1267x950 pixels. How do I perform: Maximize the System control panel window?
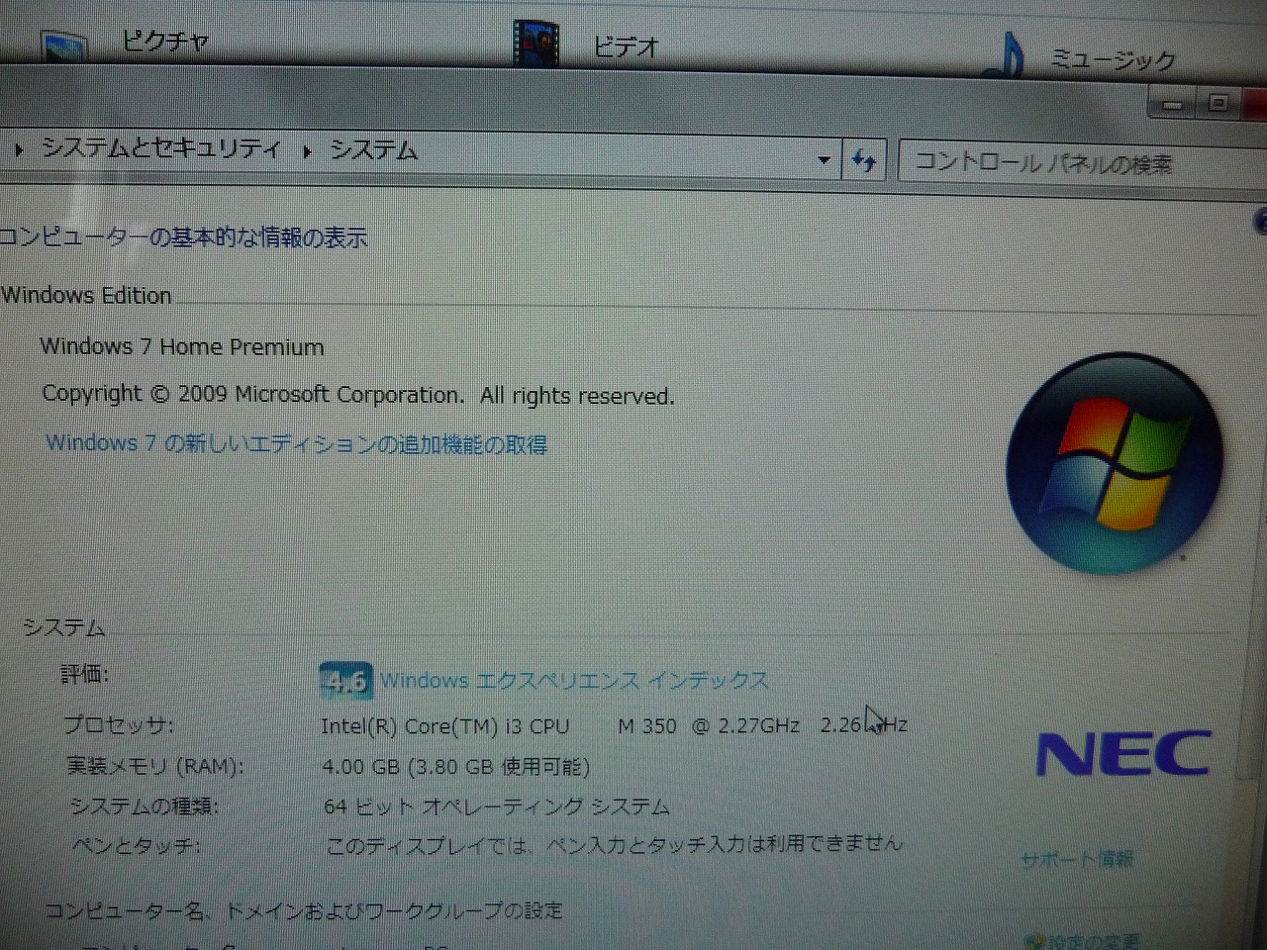click(x=1218, y=103)
